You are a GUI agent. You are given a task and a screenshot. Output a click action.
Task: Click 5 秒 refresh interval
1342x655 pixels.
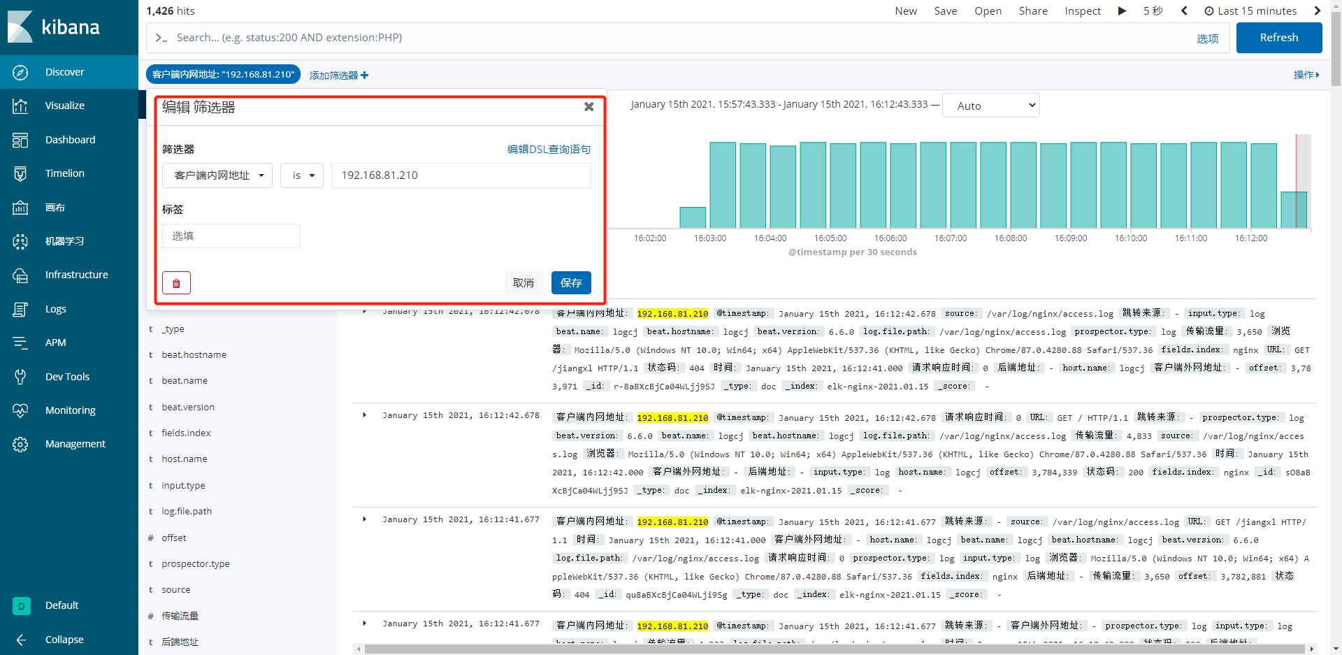(1153, 11)
